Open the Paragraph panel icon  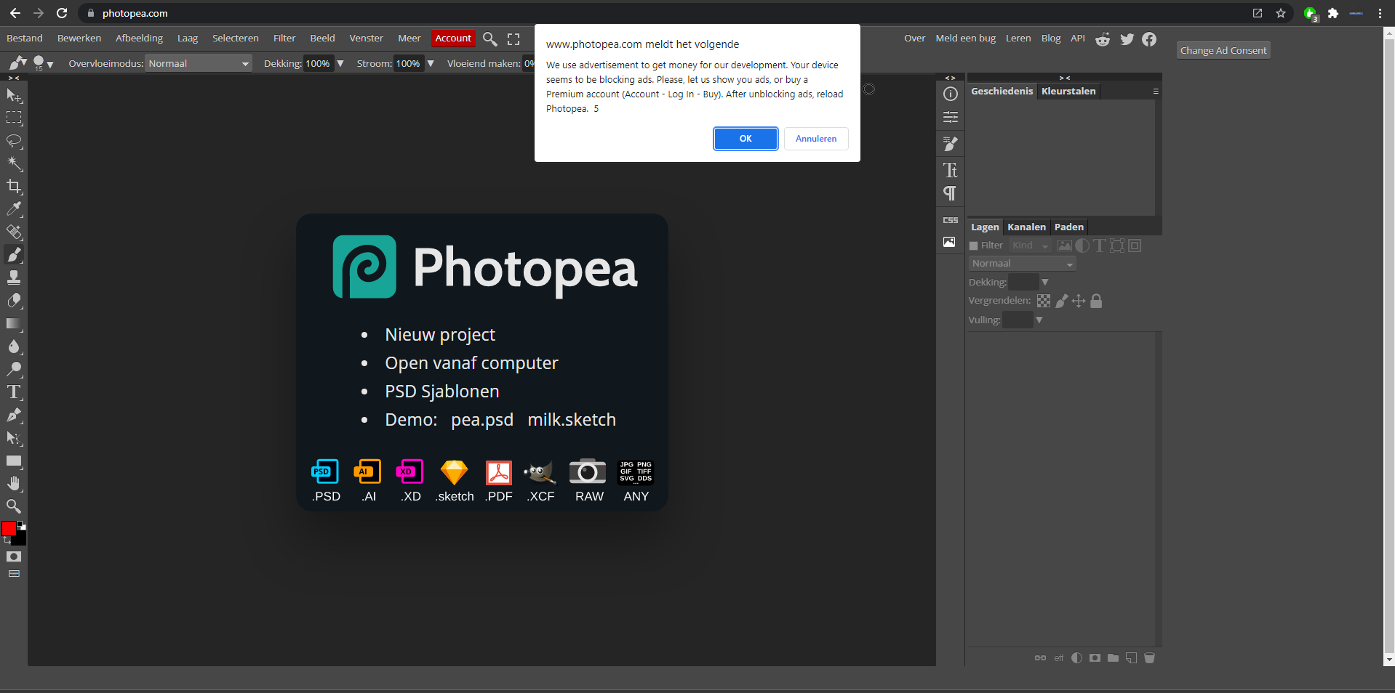[950, 193]
